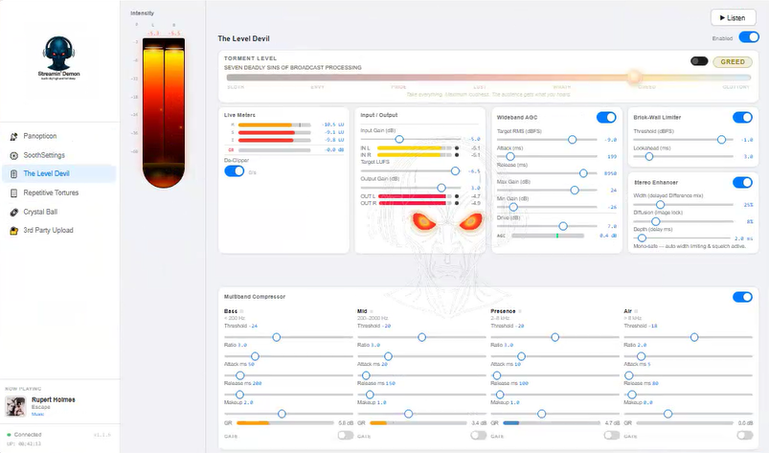Click the Listen button

[733, 17]
